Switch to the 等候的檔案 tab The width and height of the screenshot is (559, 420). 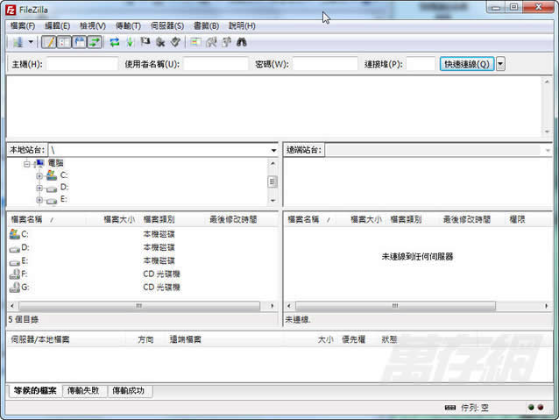click(x=35, y=391)
